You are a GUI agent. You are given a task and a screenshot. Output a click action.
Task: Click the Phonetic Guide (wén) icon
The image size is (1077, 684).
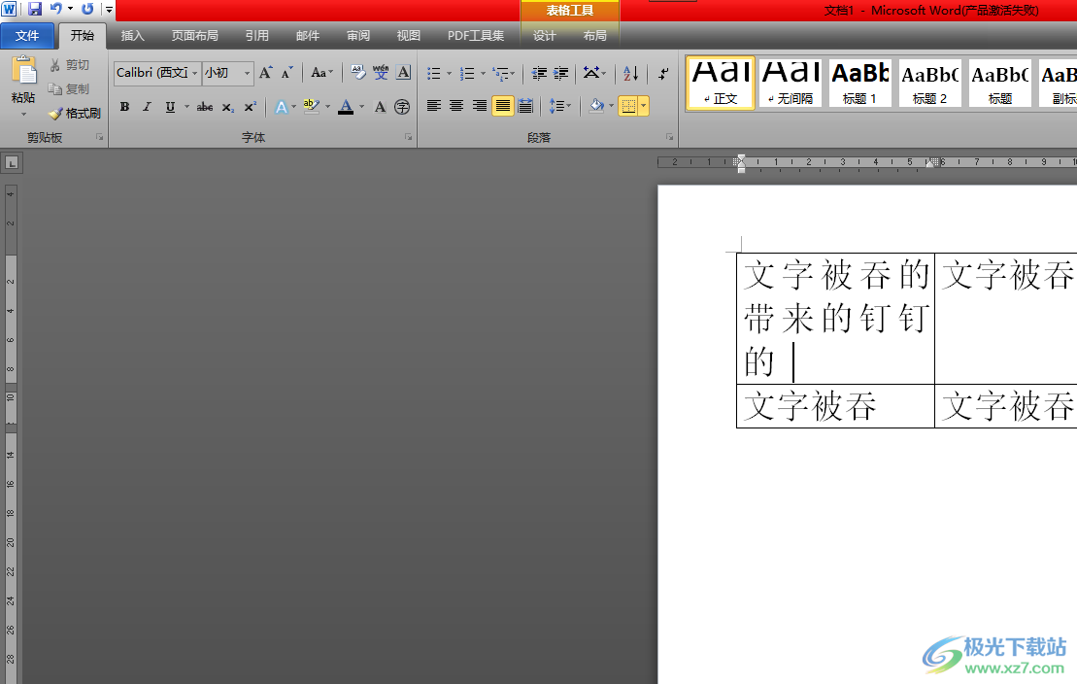[x=381, y=72]
